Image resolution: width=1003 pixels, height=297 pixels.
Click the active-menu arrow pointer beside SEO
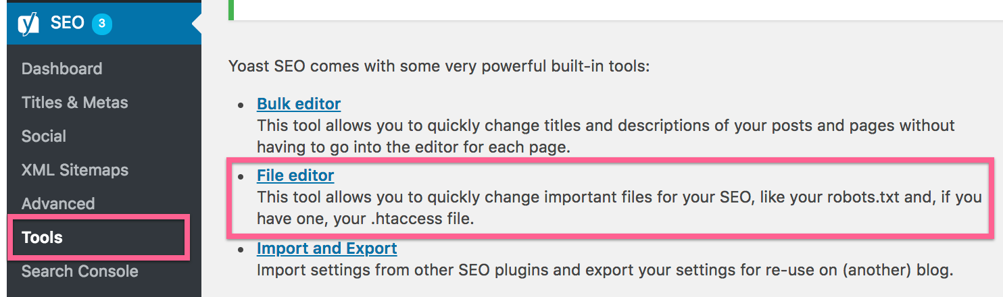coord(197,24)
